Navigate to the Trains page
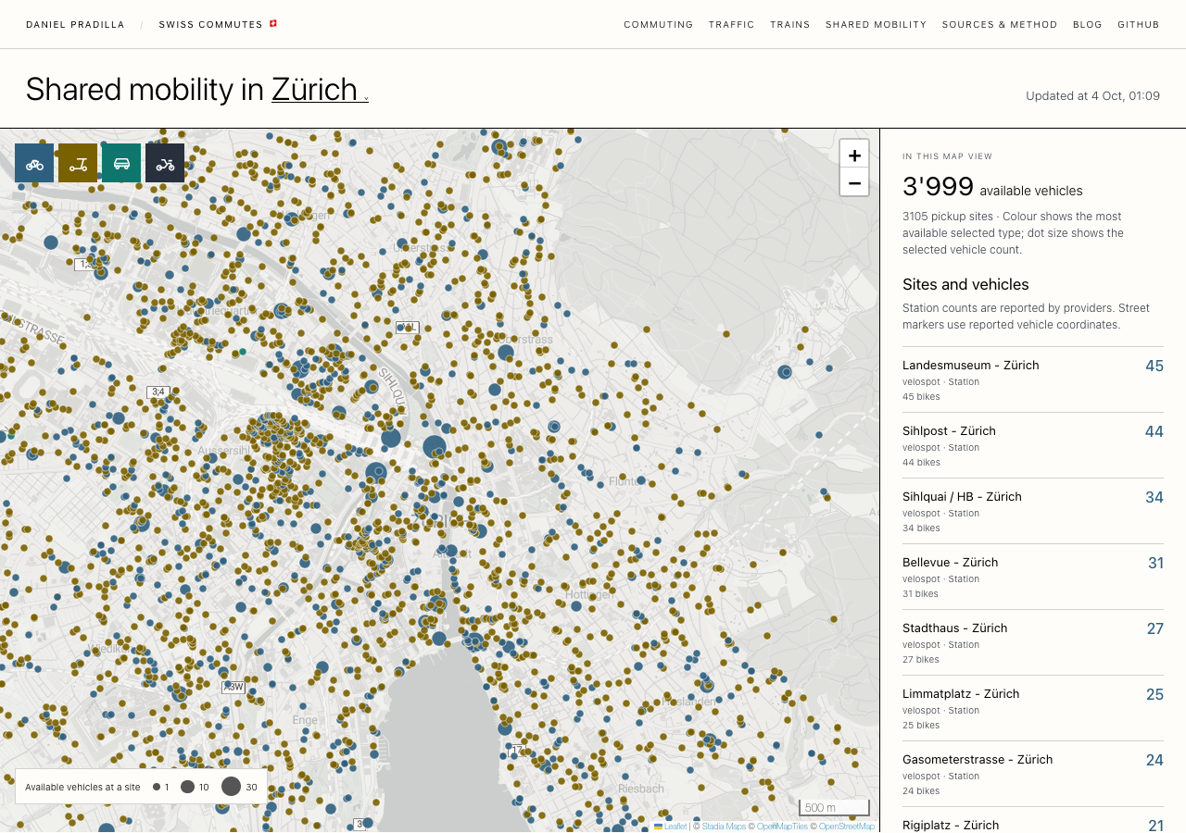1186x833 pixels. (790, 25)
